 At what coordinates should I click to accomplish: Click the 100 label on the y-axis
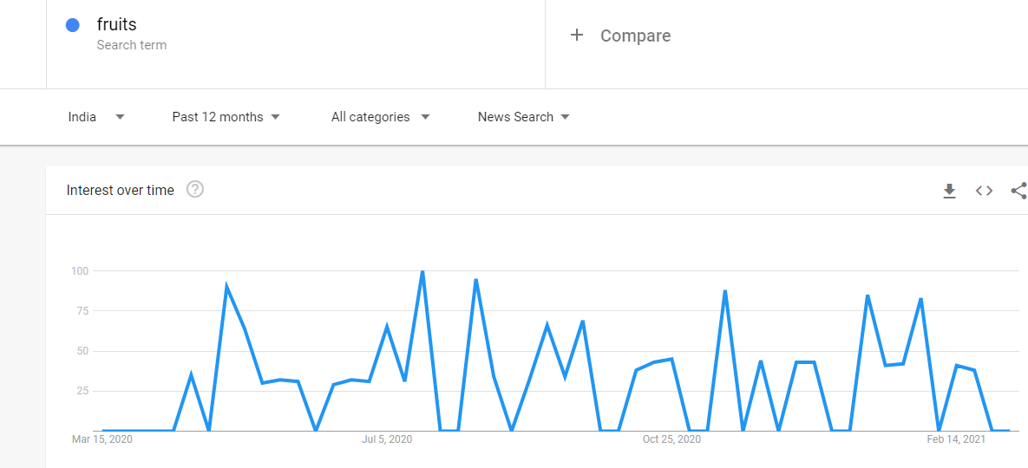point(81,270)
